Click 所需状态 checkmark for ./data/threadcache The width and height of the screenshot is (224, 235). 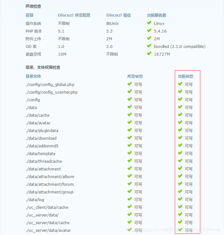click(x=129, y=161)
